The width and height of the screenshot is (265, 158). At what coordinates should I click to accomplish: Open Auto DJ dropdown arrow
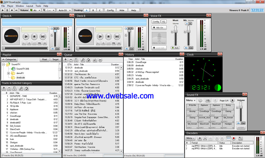click(x=70, y=10)
